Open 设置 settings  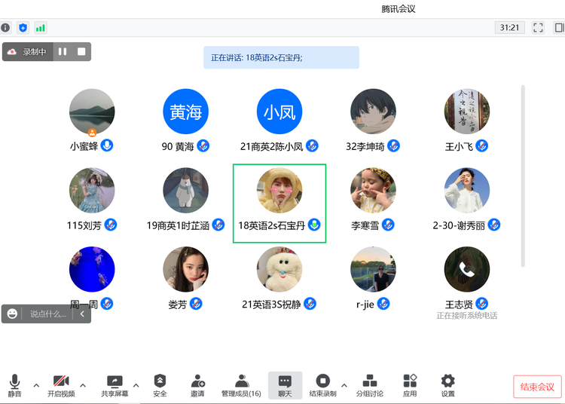[448, 386]
